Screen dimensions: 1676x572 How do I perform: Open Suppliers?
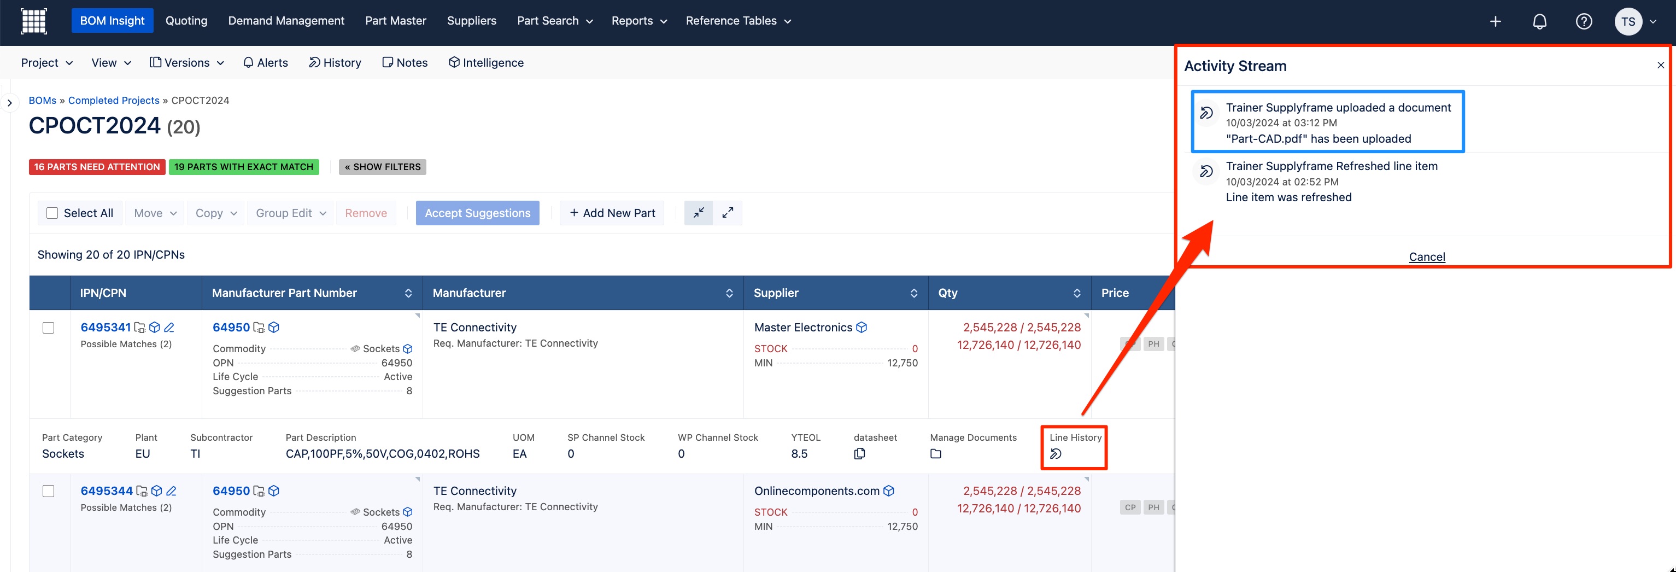click(x=472, y=21)
